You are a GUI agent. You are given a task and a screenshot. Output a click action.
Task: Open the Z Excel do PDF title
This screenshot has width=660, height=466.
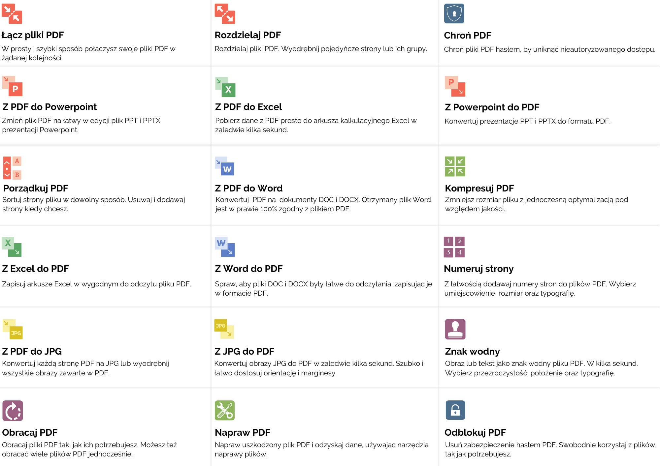(35, 269)
